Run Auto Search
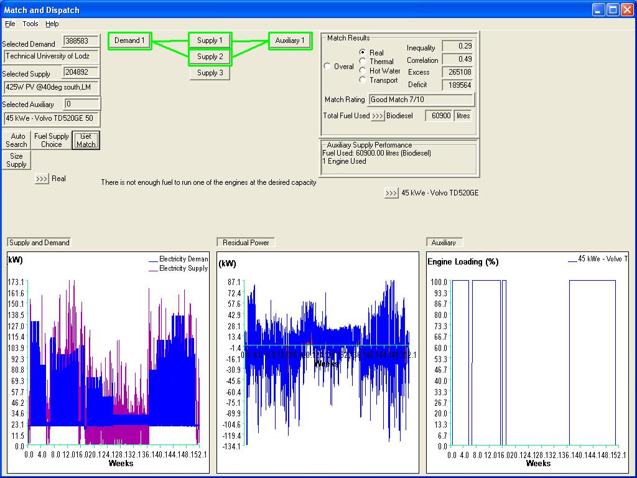The height and width of the screenshot is (478, 637). (x=17, y=140)
